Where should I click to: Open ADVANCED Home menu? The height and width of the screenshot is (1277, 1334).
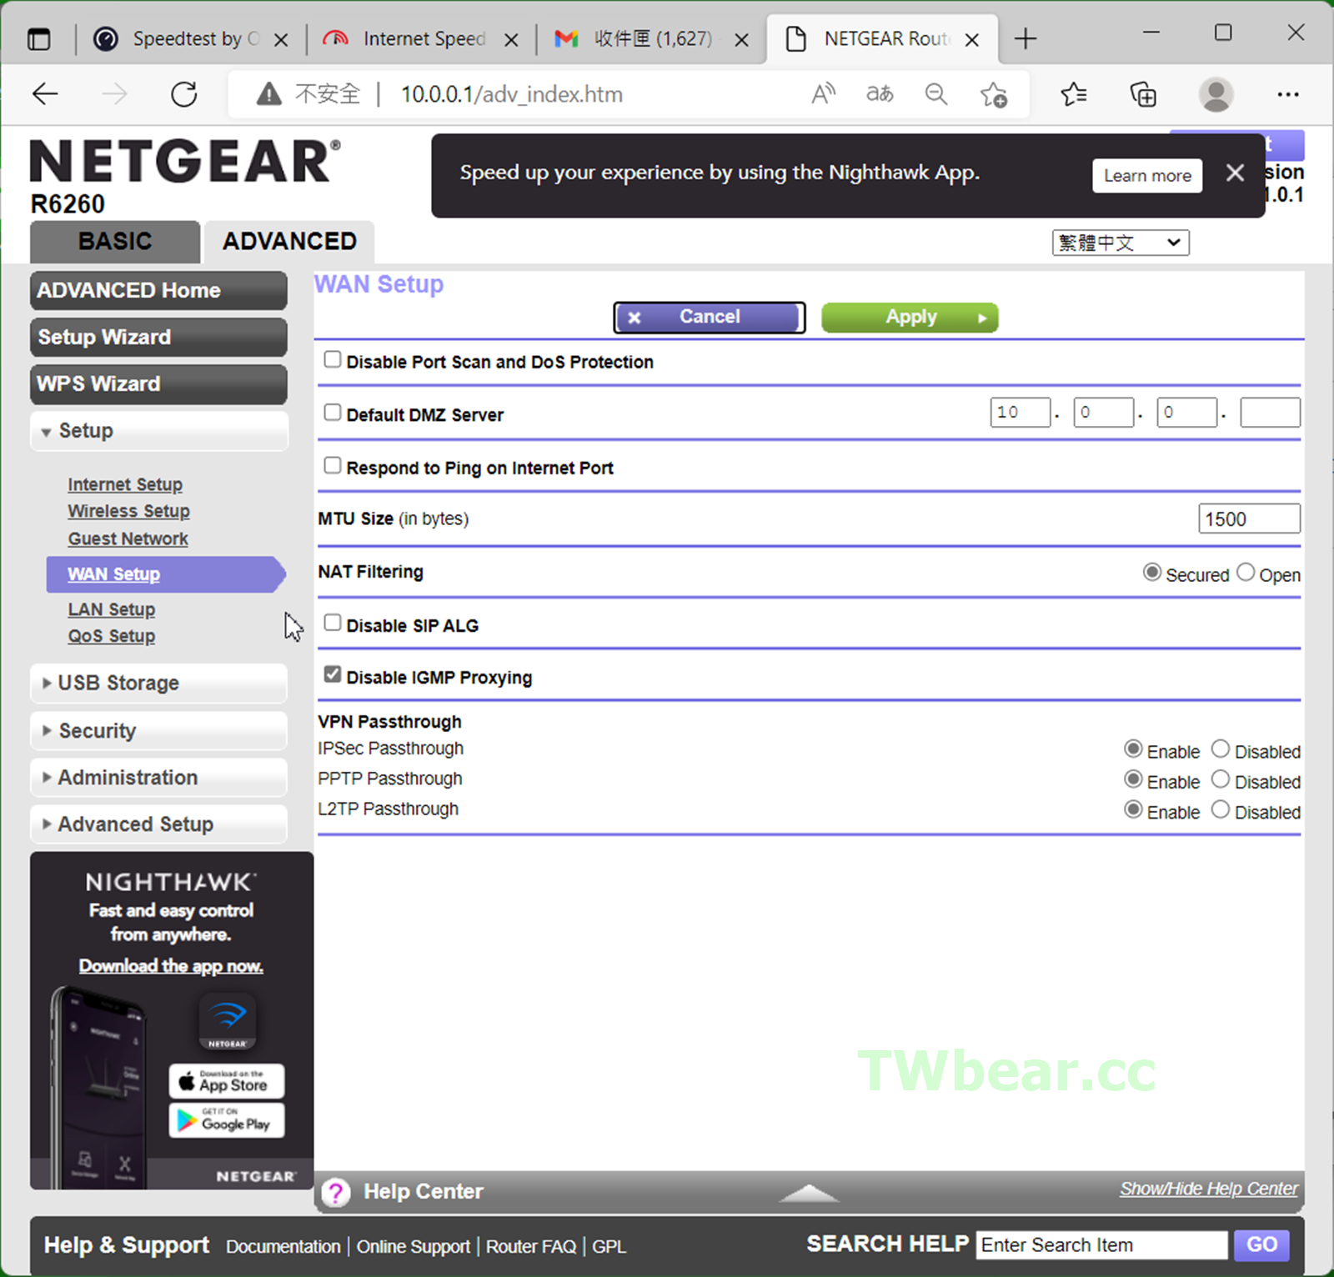click(158, 290)
